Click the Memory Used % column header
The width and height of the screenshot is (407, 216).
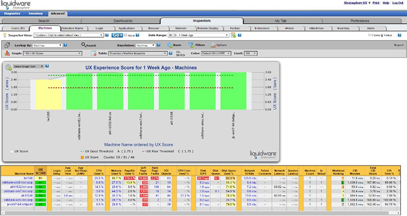click(116, 172)
